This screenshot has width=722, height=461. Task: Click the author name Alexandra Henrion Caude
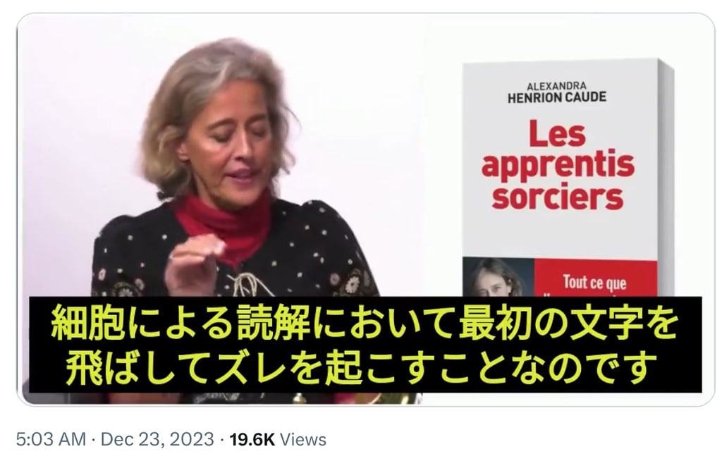[x=557, y=92]
